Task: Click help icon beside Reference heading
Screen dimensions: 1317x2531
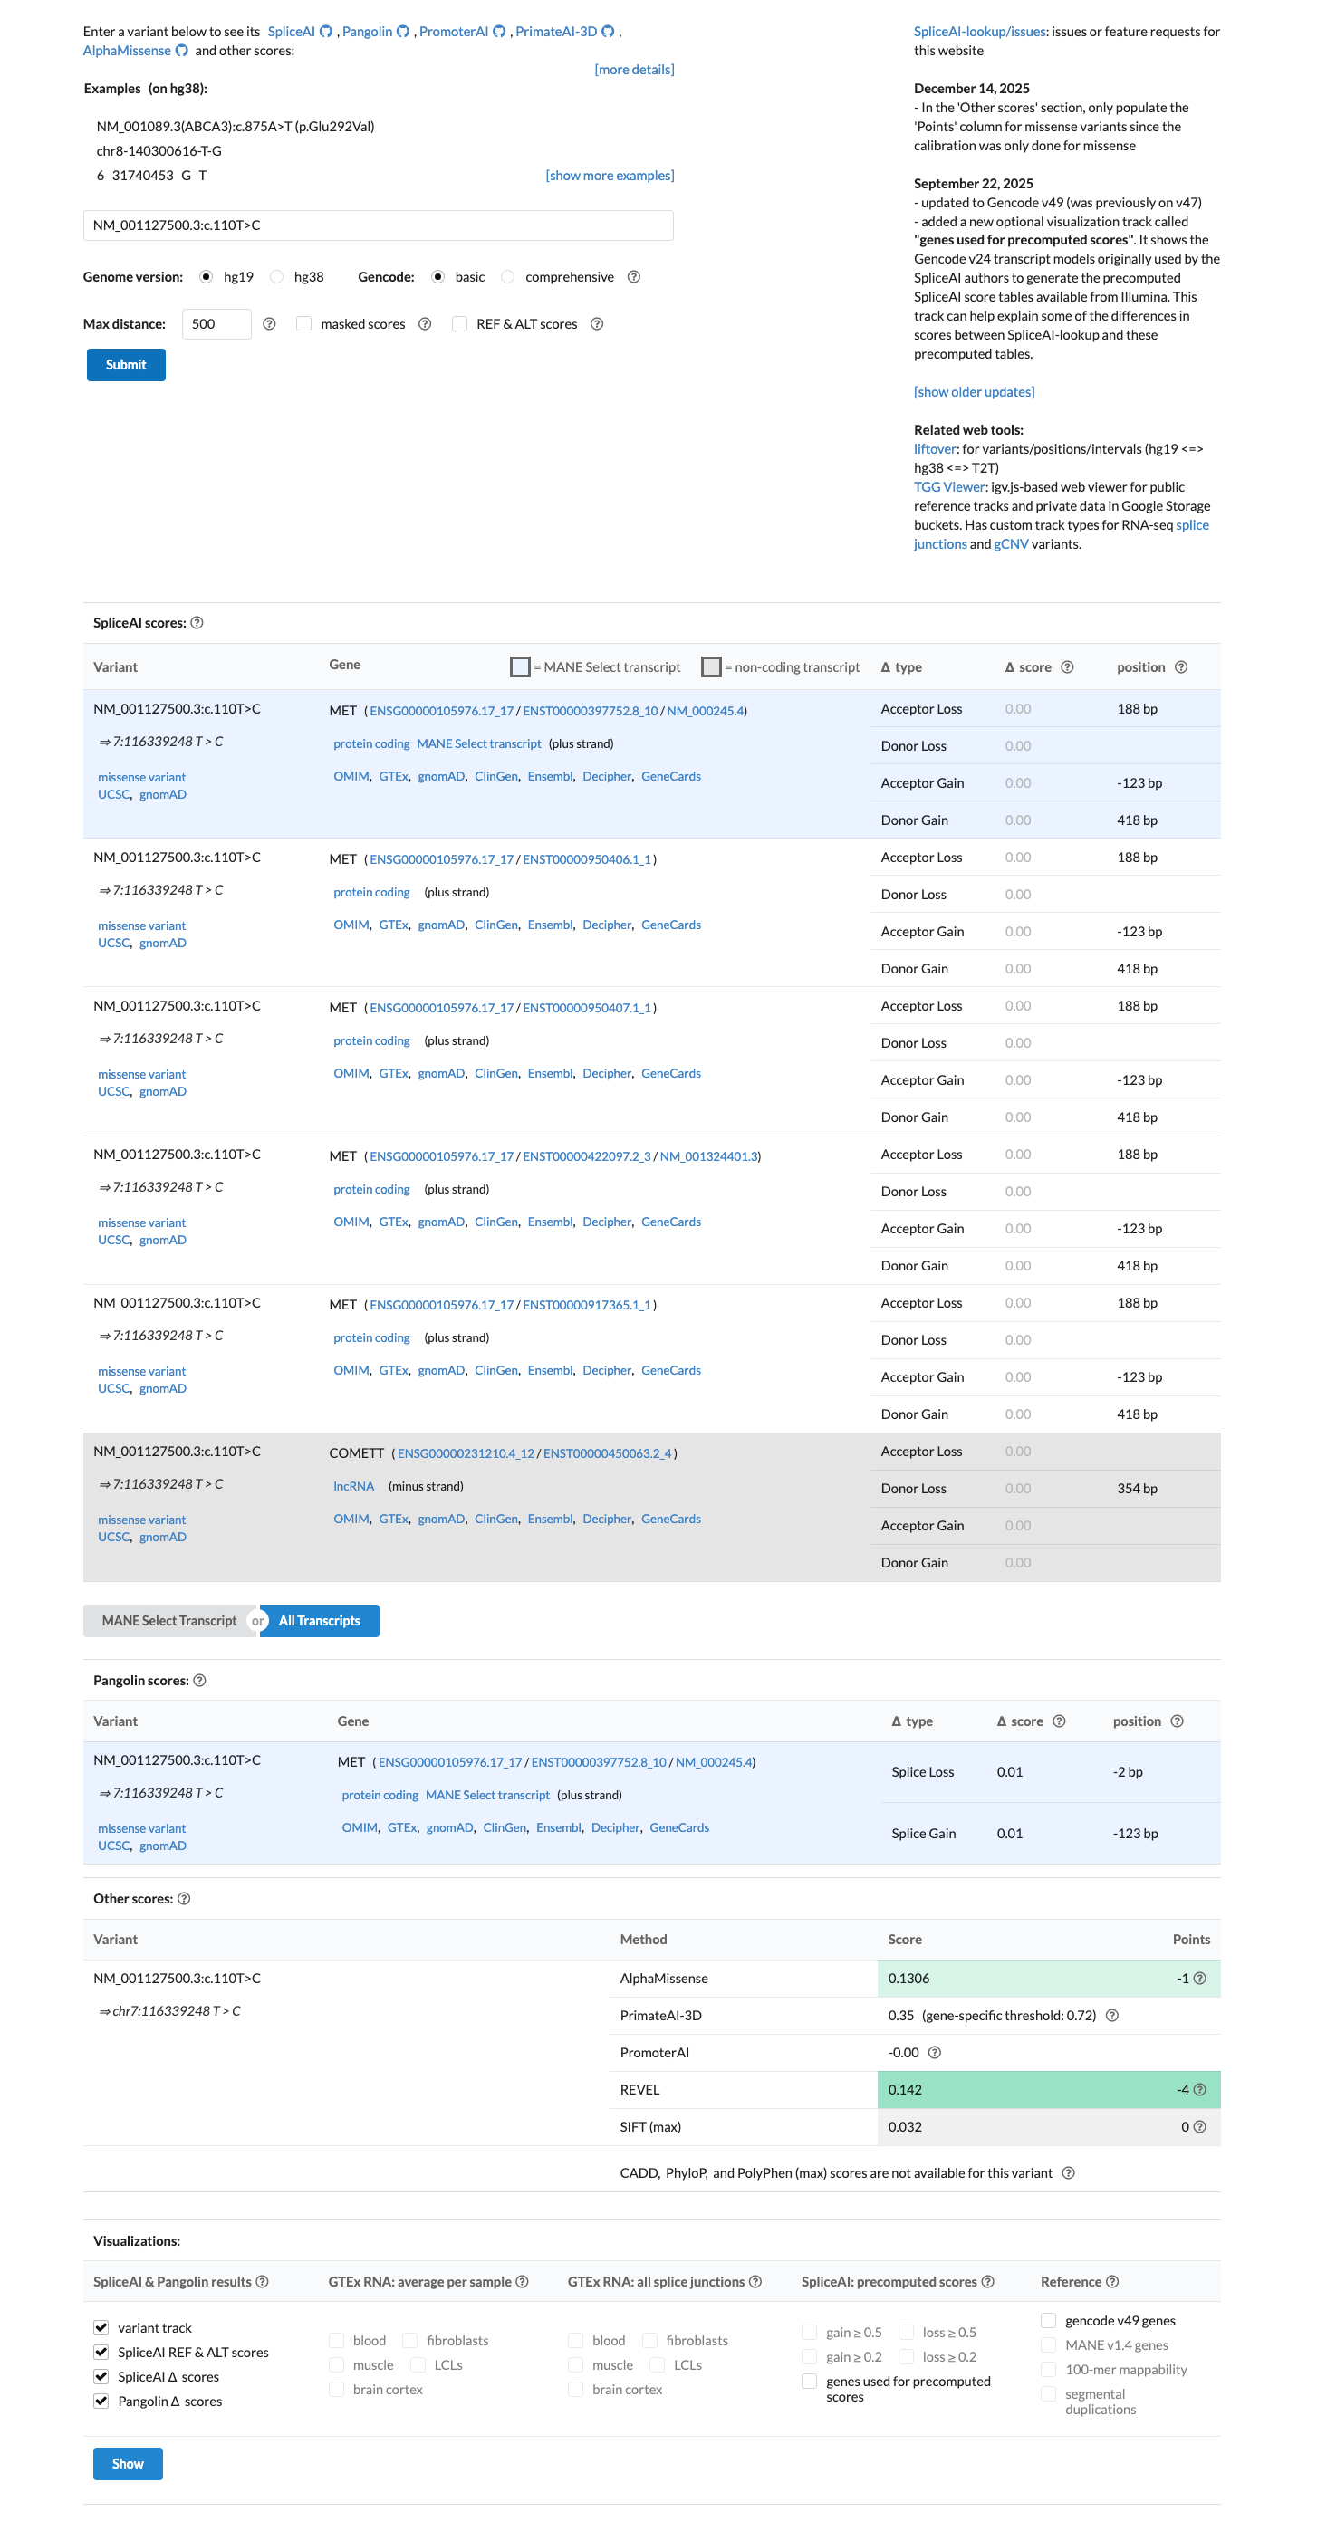Action: [1112, 2281]
